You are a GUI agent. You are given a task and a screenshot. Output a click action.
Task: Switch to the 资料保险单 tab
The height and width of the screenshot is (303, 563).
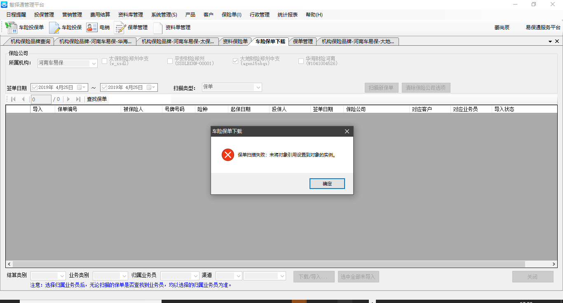coord(235,42)
